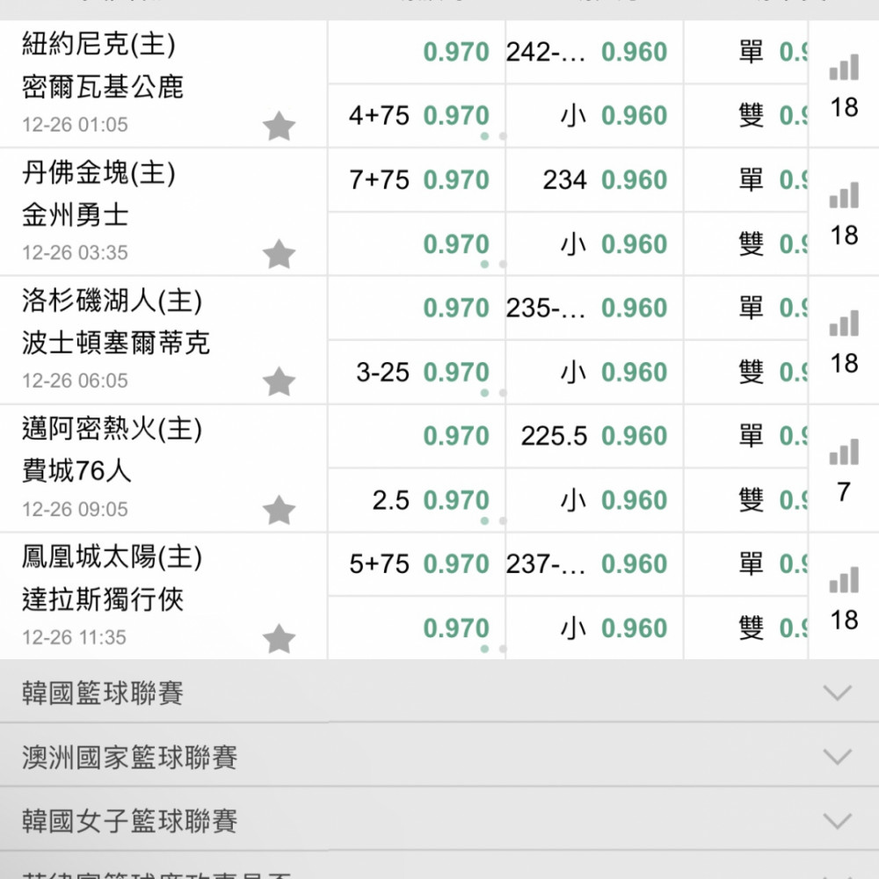Click star icon for Phoenix Suns game

click(279, 639)
